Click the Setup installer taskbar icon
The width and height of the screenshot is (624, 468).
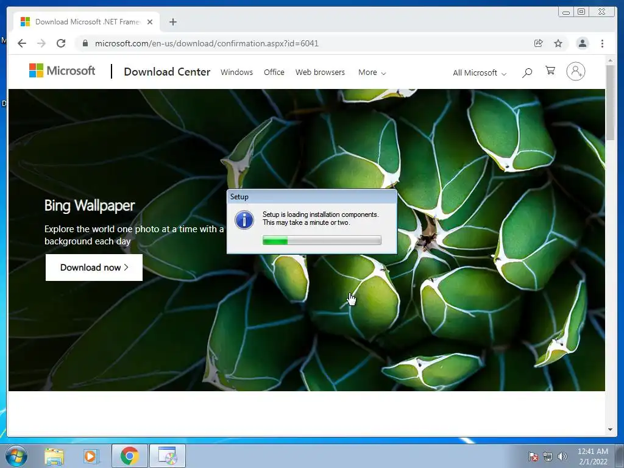coord(168,456)
